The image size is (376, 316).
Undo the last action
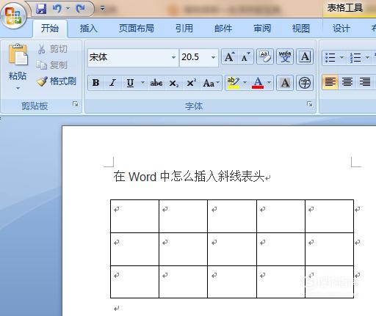[57, 9]
